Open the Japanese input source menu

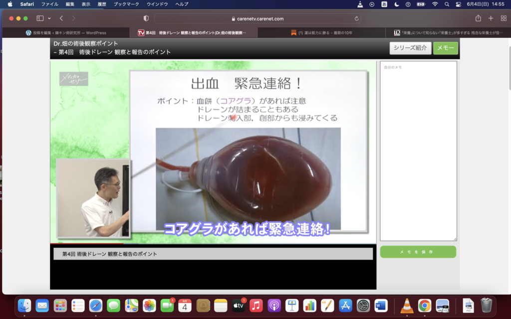pyautogui.click(x=384, y=4)
